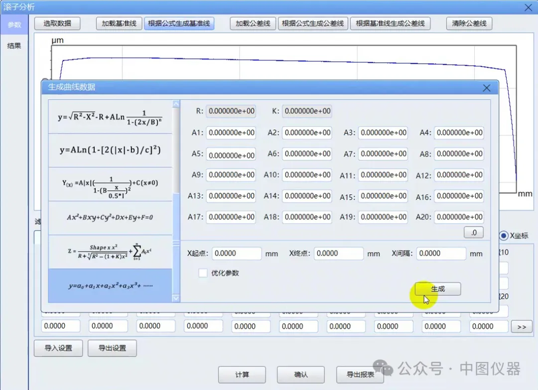Click the X终点 input field
Viewport: 538px width, 390px height.
(x=338, y=254)
